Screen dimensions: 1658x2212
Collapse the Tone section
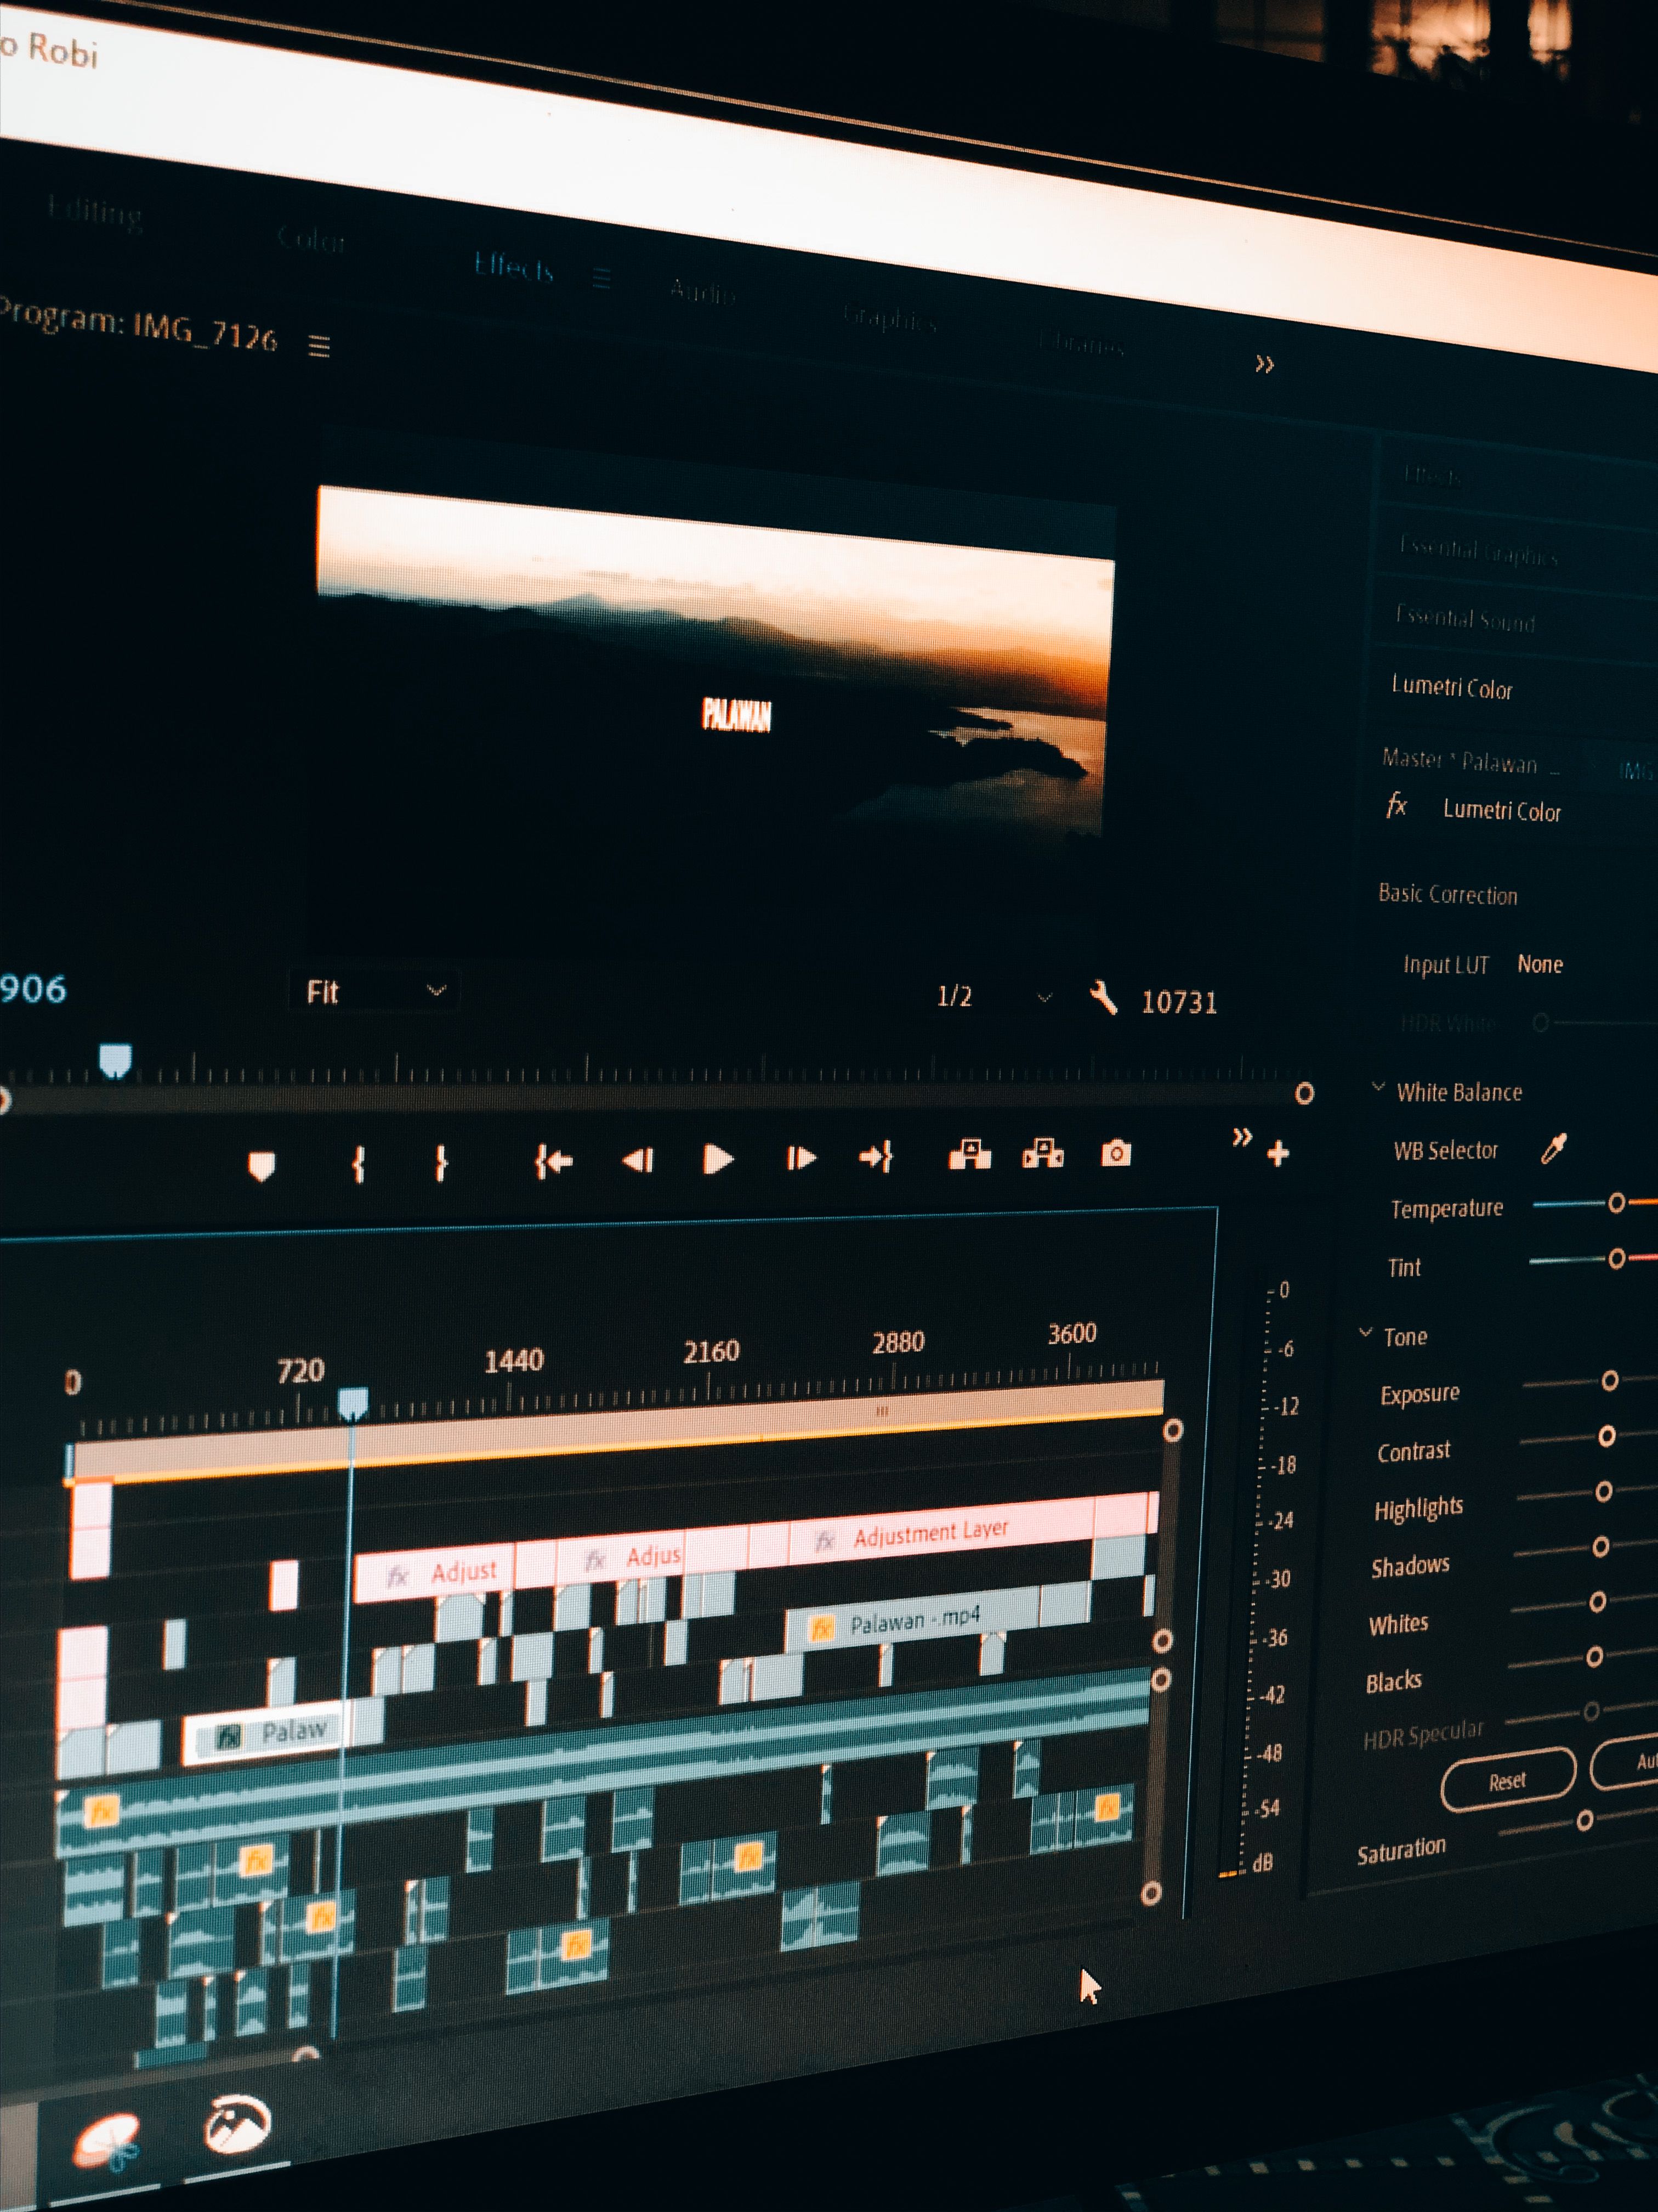point(1365,1333)
